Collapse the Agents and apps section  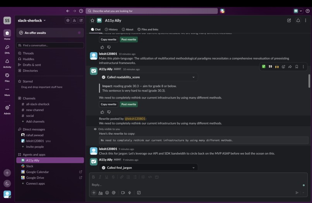coord(34,154)
